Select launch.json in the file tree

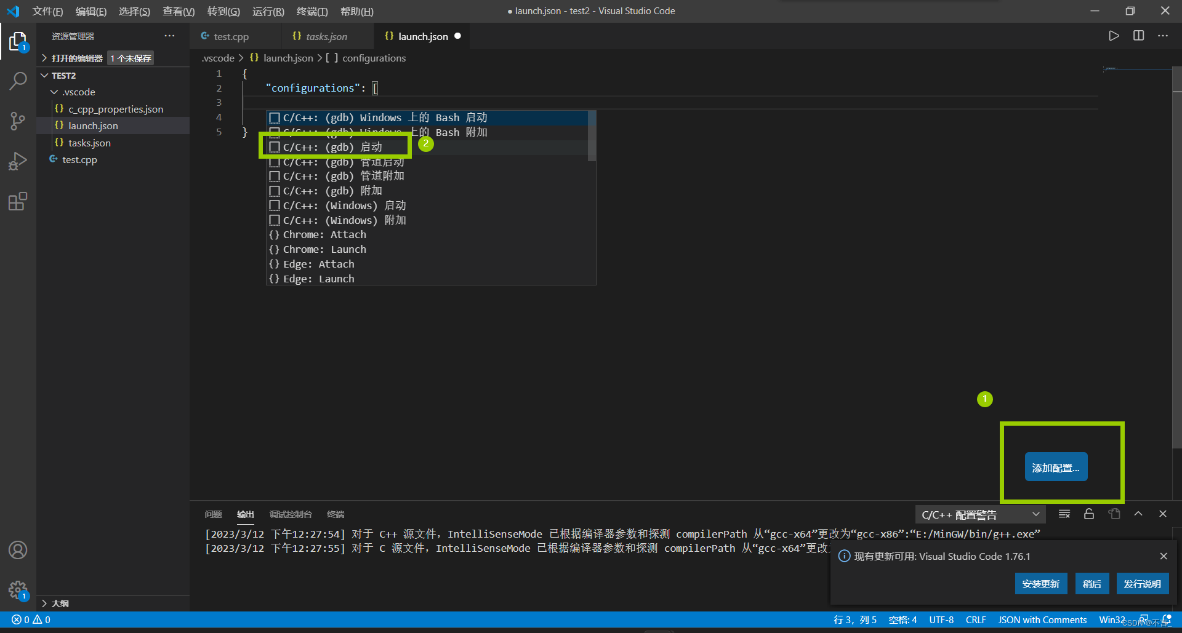(113, 125)
